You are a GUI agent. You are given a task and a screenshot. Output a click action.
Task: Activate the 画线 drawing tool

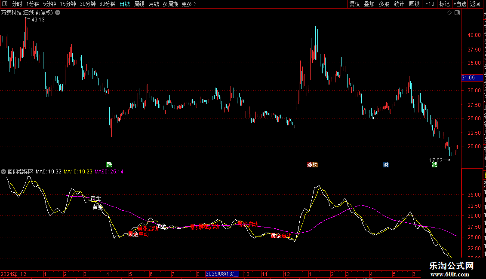coord(415,4)
